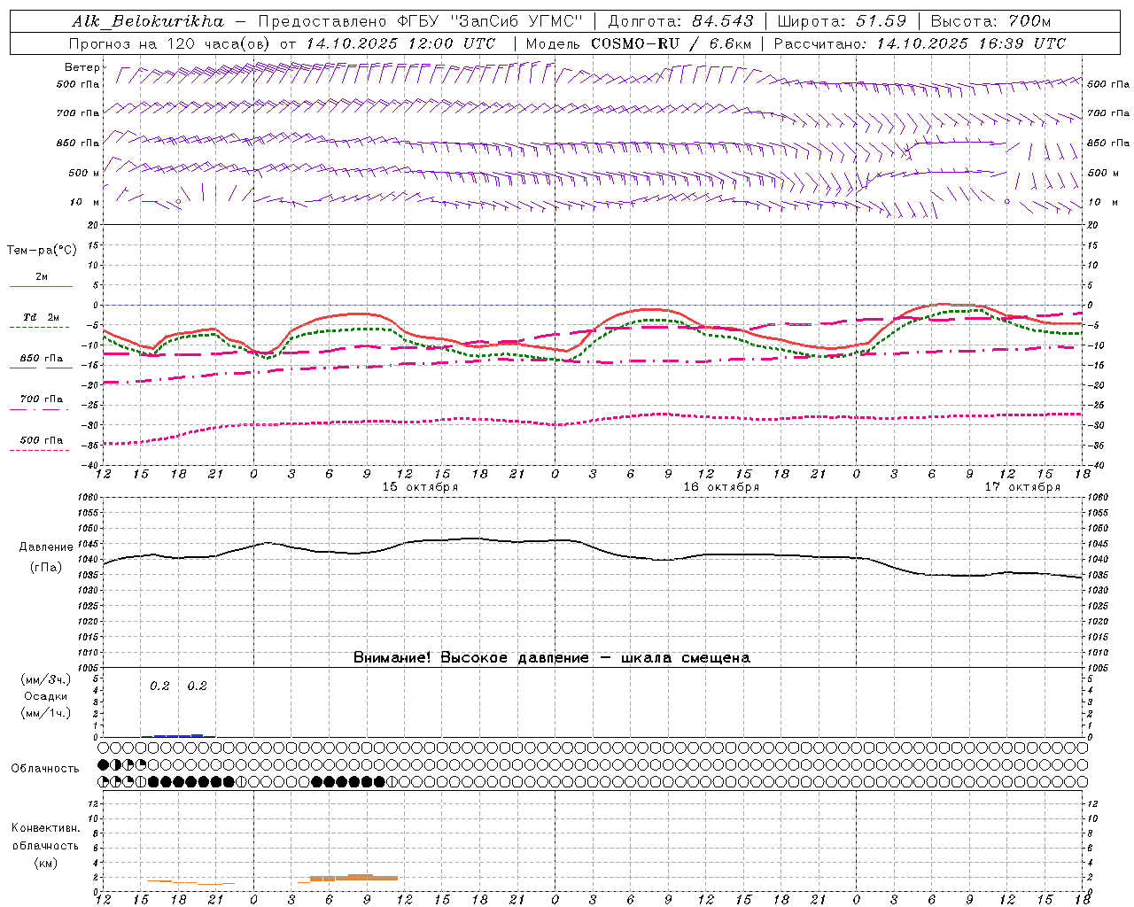Screen dimensions: 1134x907
Task: Click the "Осадки" precipitation label
Action: point(46,696)
